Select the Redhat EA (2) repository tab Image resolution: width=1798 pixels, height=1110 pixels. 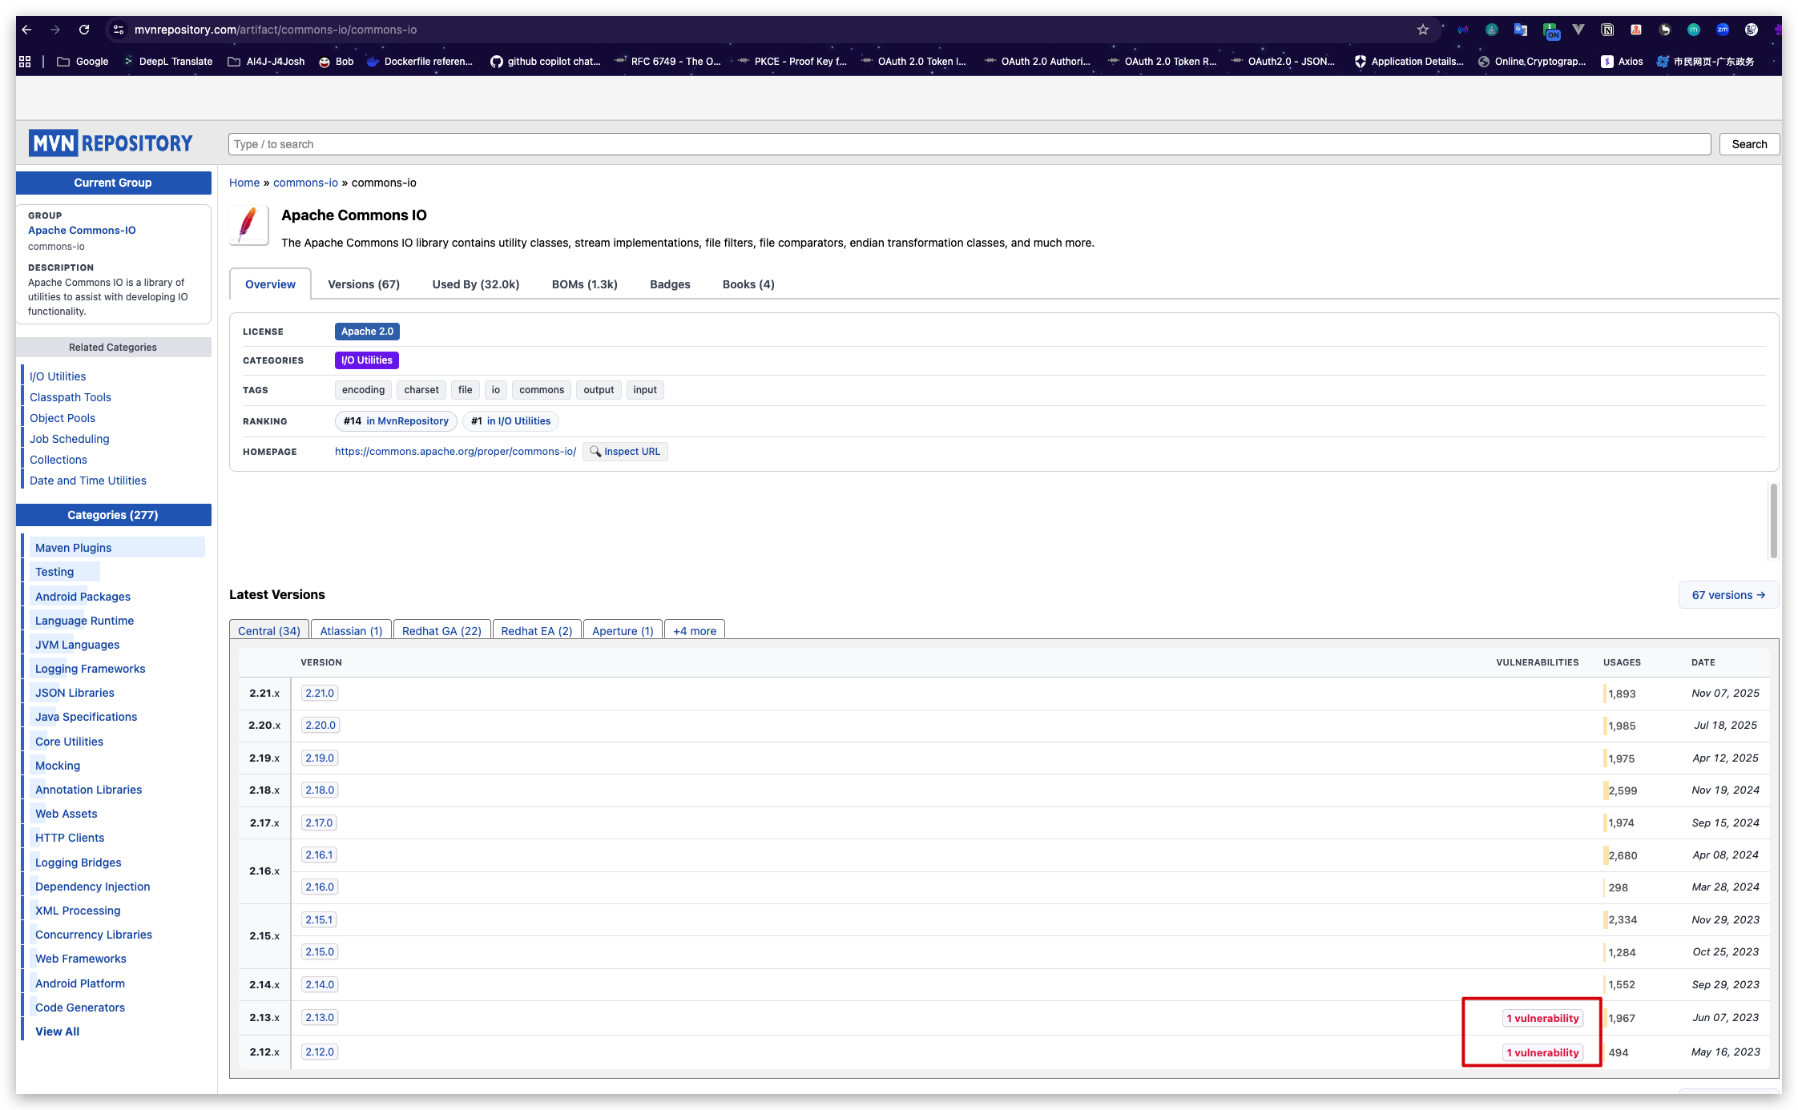tap(537, 630)
